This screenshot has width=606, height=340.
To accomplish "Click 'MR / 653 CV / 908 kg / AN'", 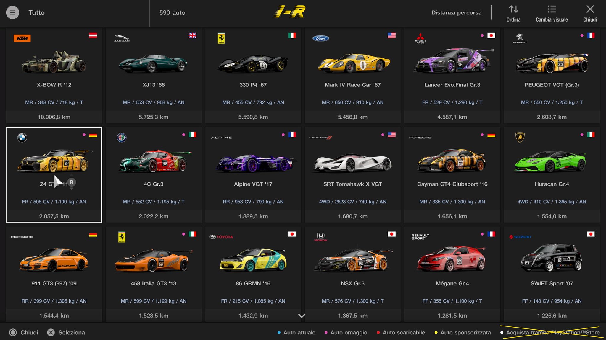I will coord(153,102).
